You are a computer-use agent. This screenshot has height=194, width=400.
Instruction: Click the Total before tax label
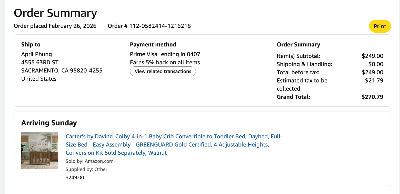pos(298,72)
